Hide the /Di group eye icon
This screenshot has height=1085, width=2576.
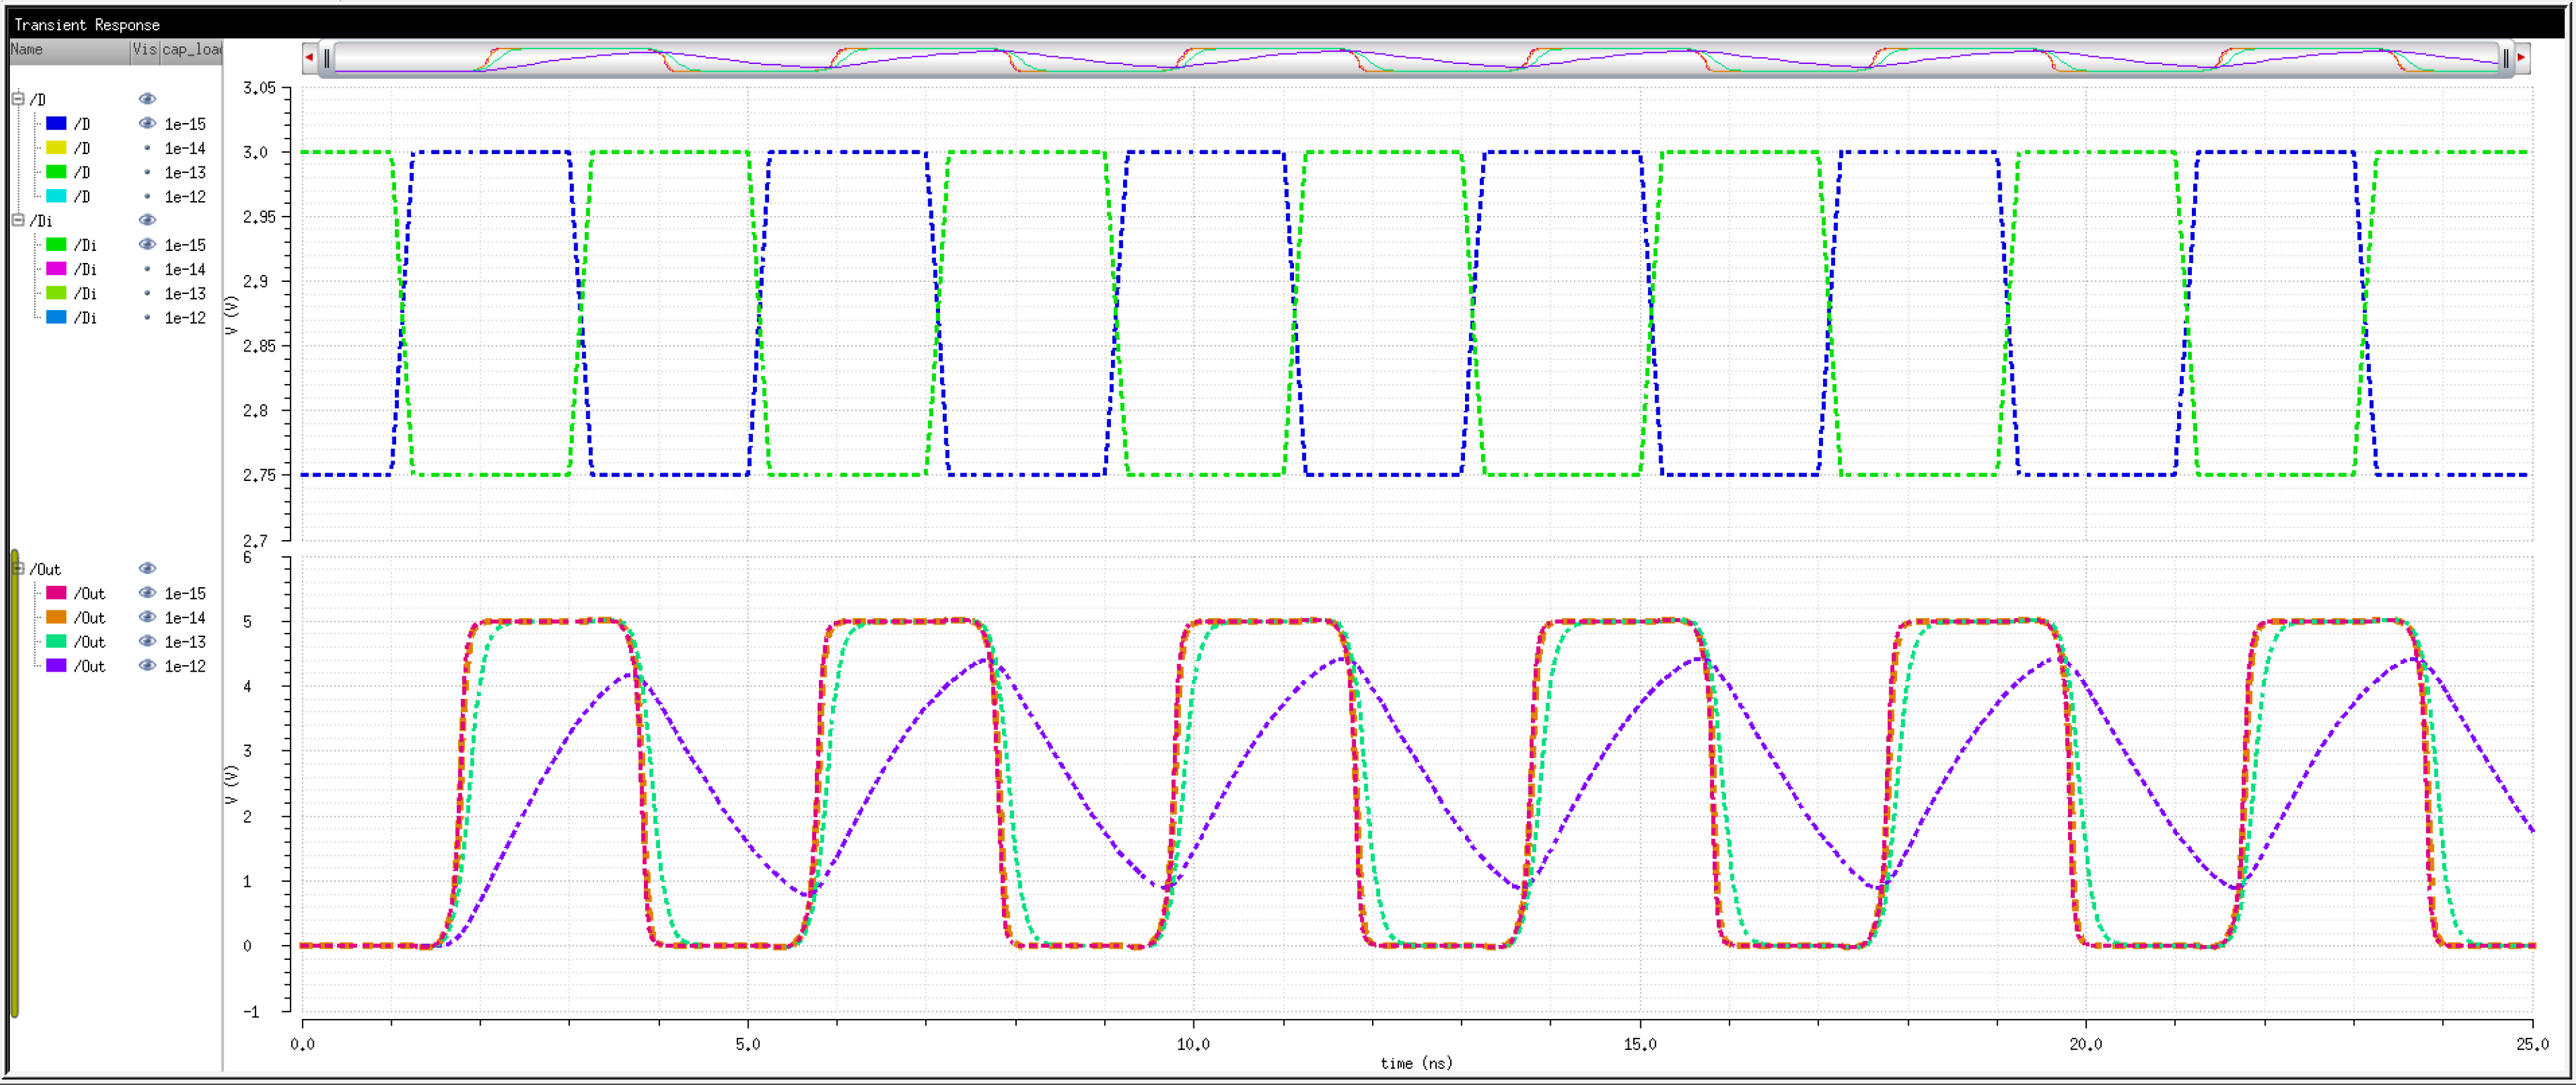pos(147,220)
